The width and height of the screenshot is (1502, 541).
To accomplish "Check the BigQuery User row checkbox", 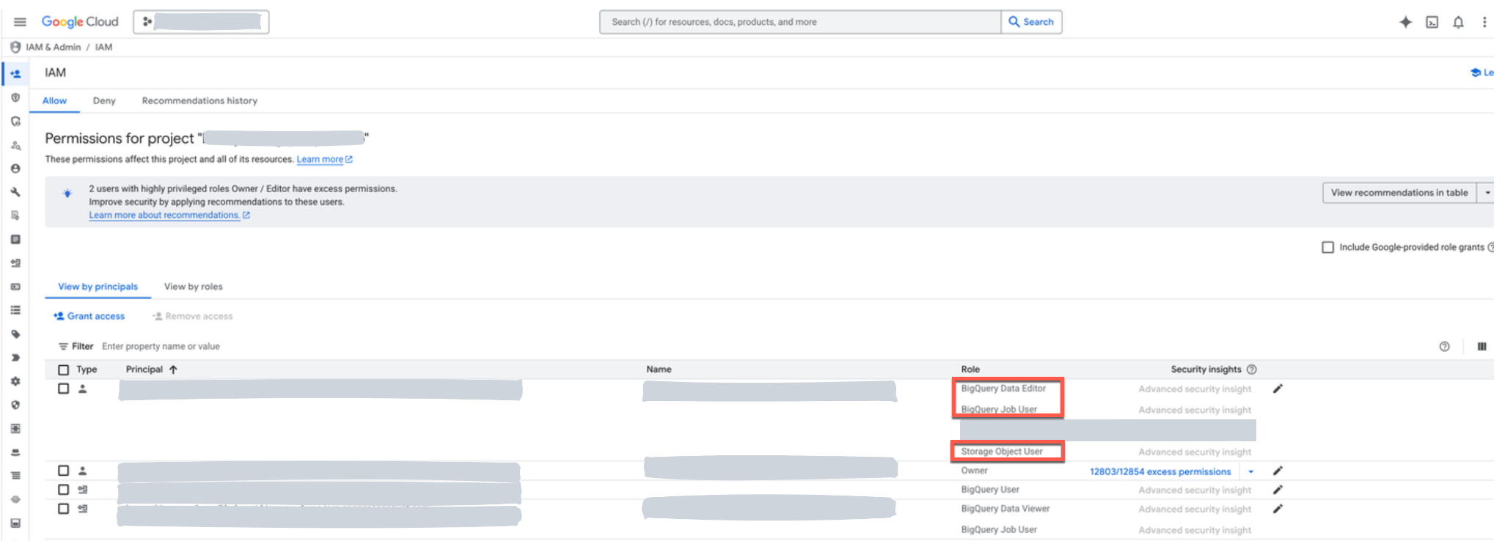I will point(64,490).
